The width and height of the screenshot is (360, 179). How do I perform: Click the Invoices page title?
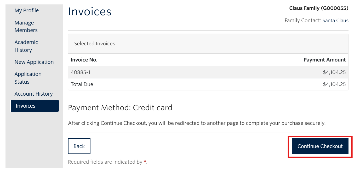click(89, 11)
